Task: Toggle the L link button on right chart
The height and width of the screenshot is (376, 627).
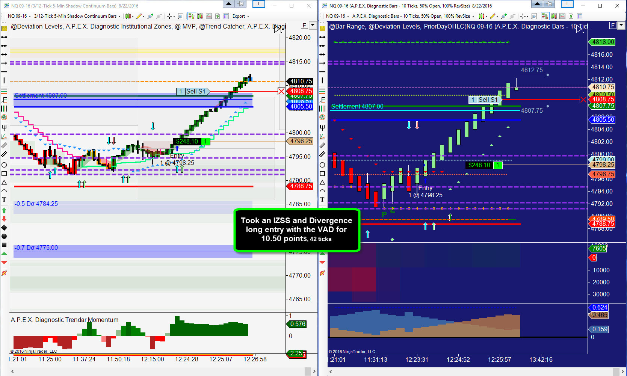Action: click(x=567, y=4)
